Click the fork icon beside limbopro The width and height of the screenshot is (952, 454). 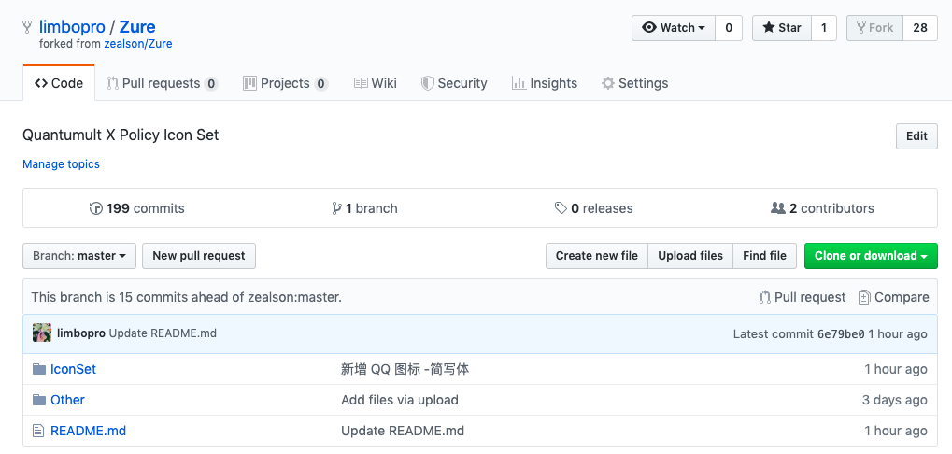27,27
